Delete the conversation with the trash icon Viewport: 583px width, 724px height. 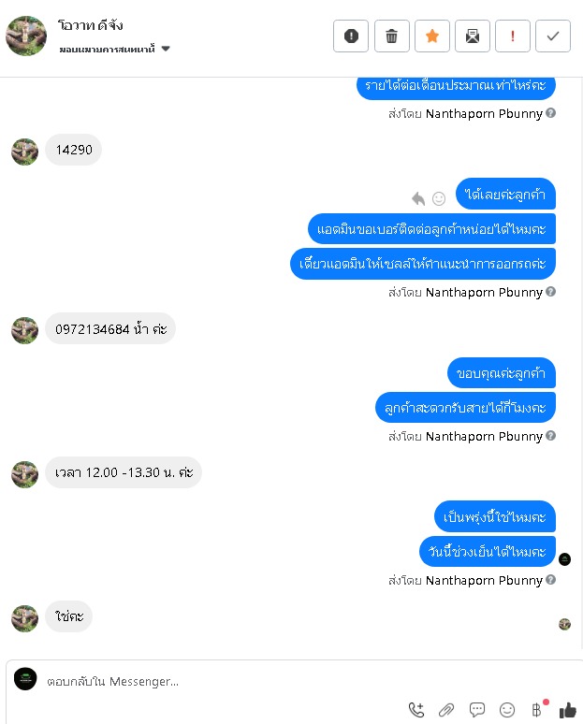(x=391, y=36)
